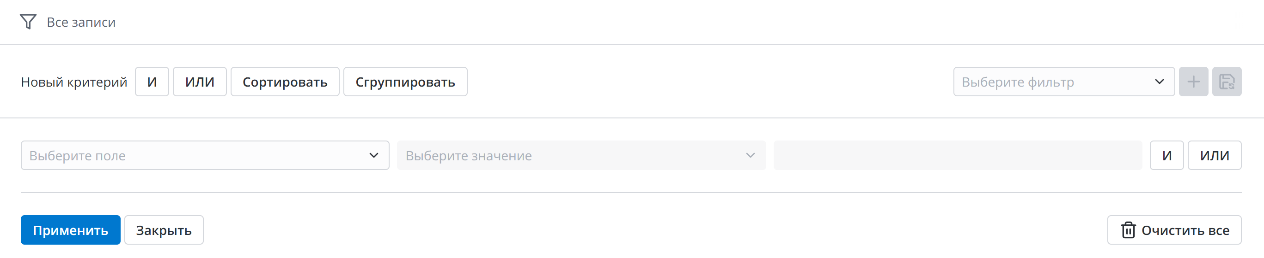Click the trash icon in Очистить все

(1128, 230)
